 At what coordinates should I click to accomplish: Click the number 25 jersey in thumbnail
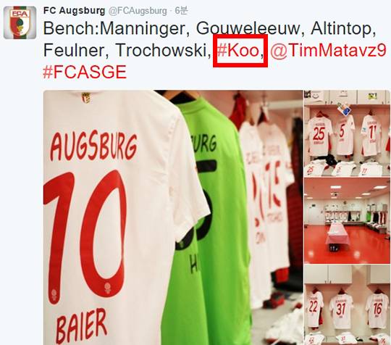click(319, 136)
